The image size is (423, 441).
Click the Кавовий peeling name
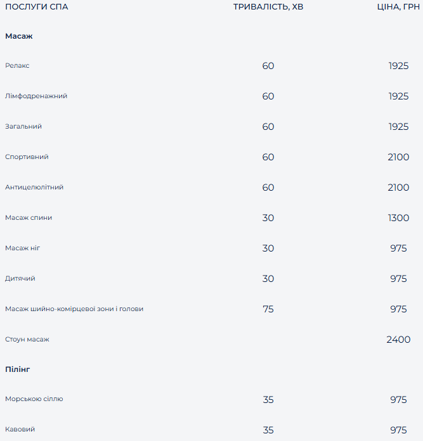click(x=20, y=430)
